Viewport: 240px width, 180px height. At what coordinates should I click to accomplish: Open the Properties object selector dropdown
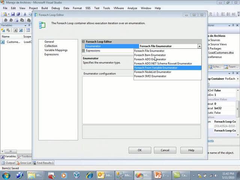(x=238, y=79)
